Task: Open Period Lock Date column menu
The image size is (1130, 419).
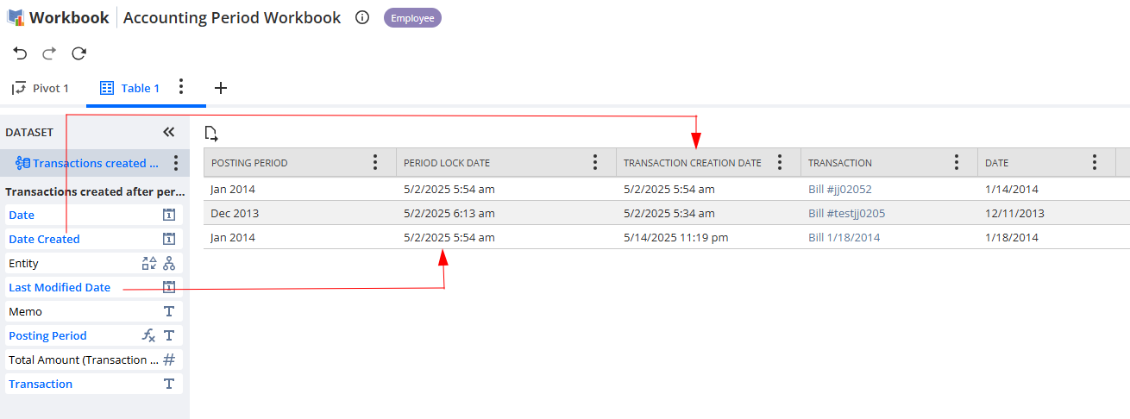Action: tap(595, 163)
